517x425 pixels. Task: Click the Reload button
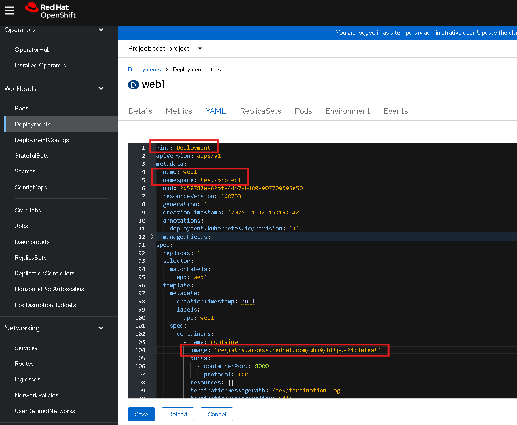(x=178, y=414)
